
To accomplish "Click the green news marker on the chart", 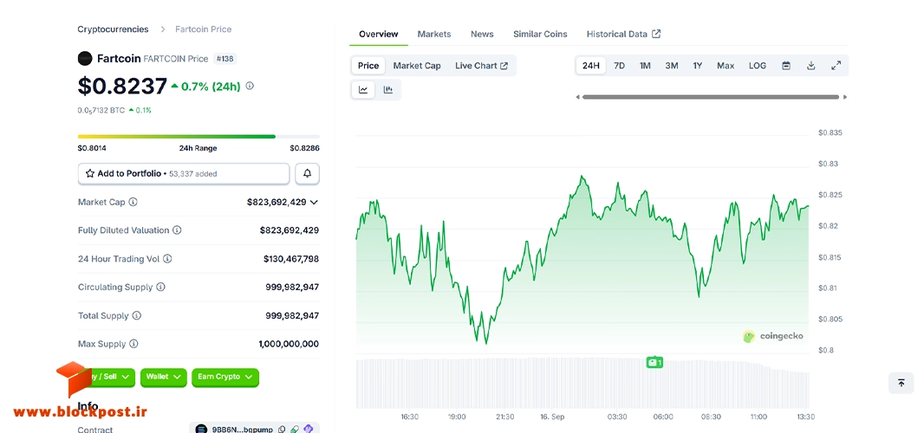I will 654,362.
